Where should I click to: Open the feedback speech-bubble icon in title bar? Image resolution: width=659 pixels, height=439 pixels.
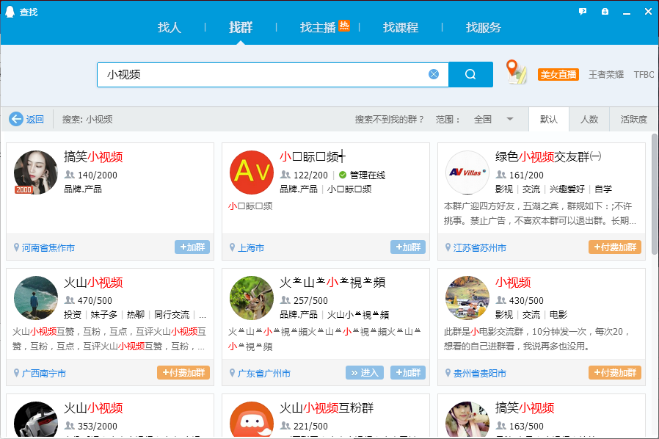[583, 11]
